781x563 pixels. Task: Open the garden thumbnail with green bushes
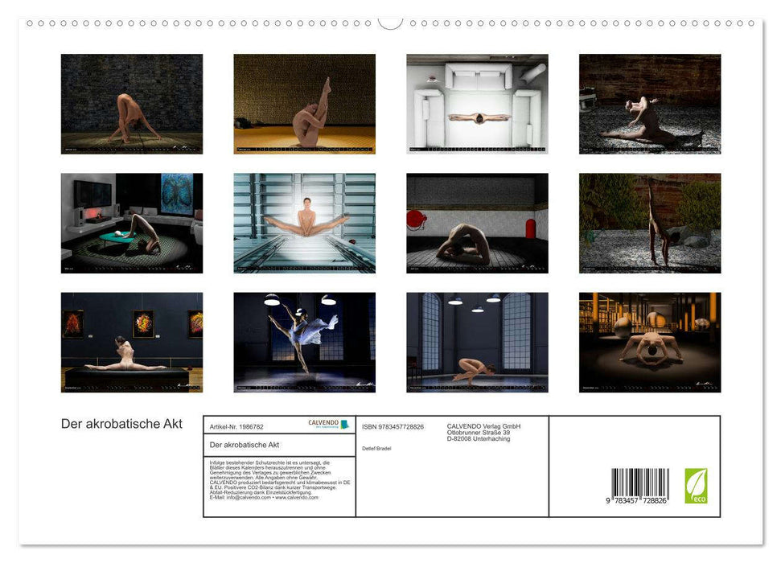click(649, 223)
